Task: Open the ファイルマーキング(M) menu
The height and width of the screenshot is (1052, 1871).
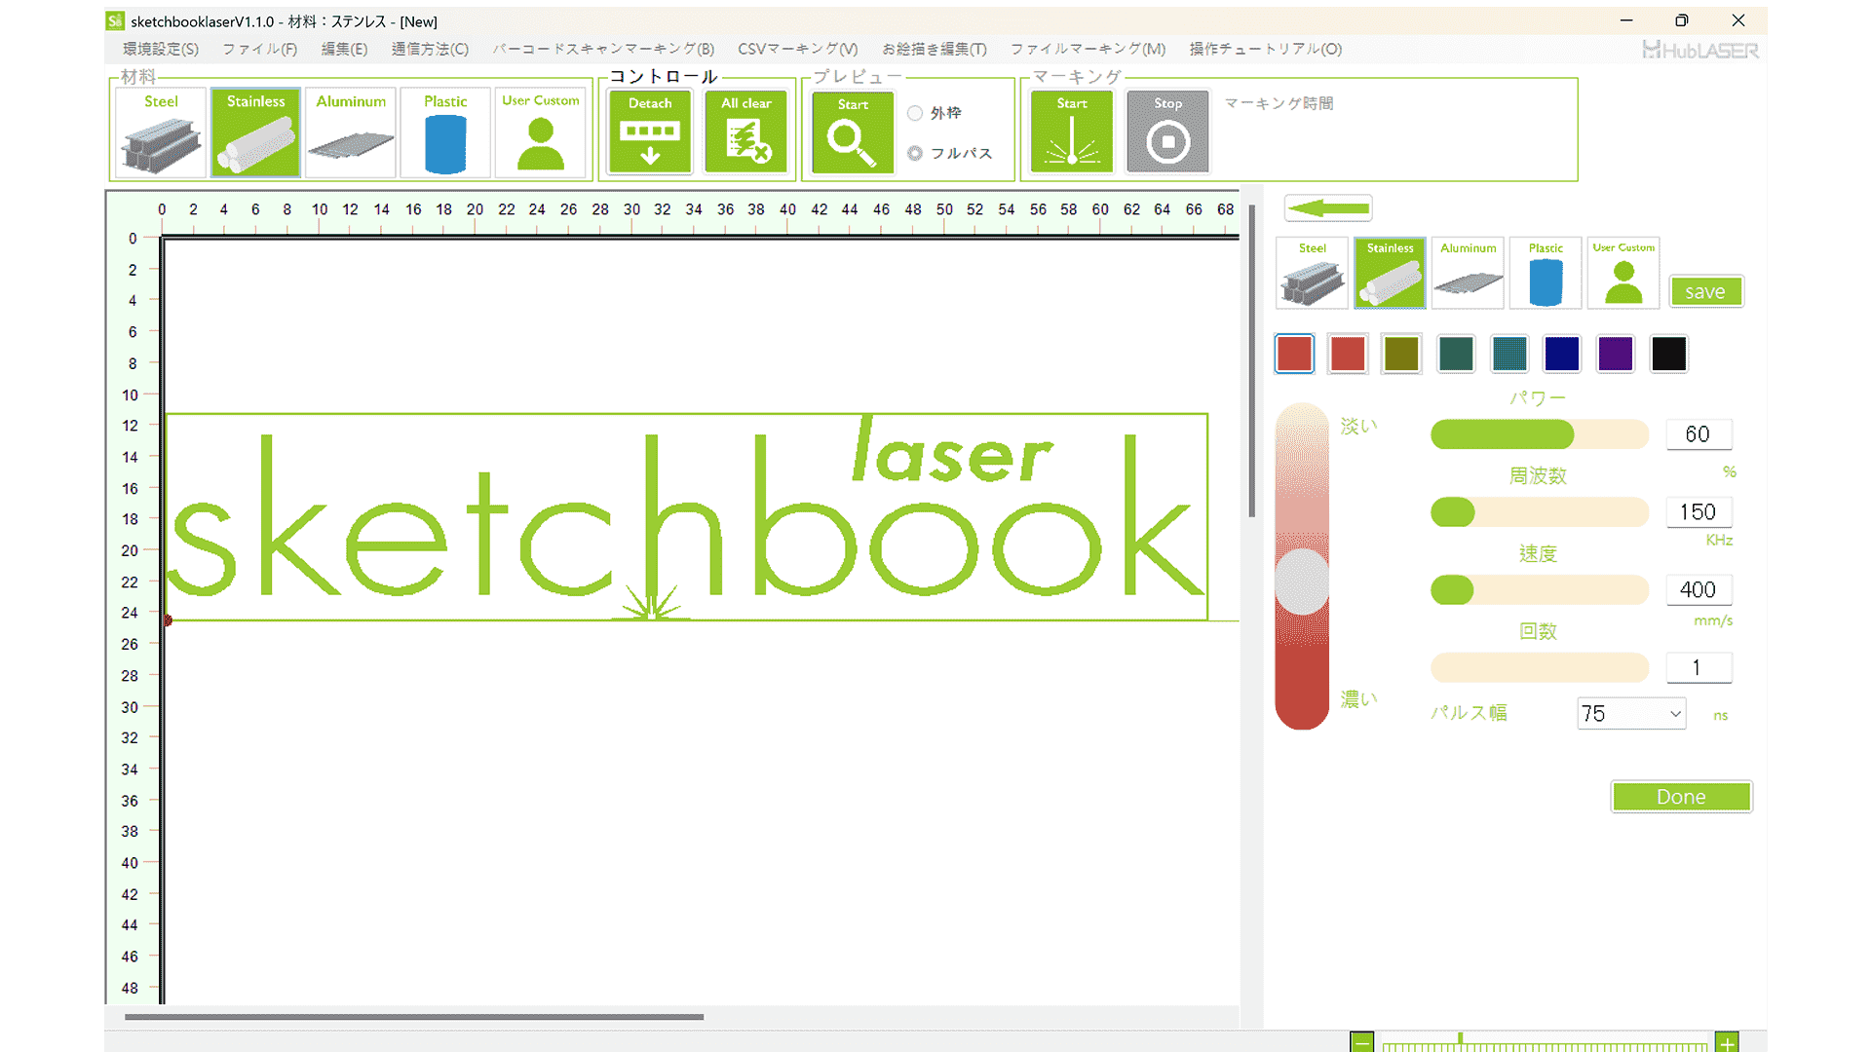Action: pyautogui.click(x=1088, y=49)
